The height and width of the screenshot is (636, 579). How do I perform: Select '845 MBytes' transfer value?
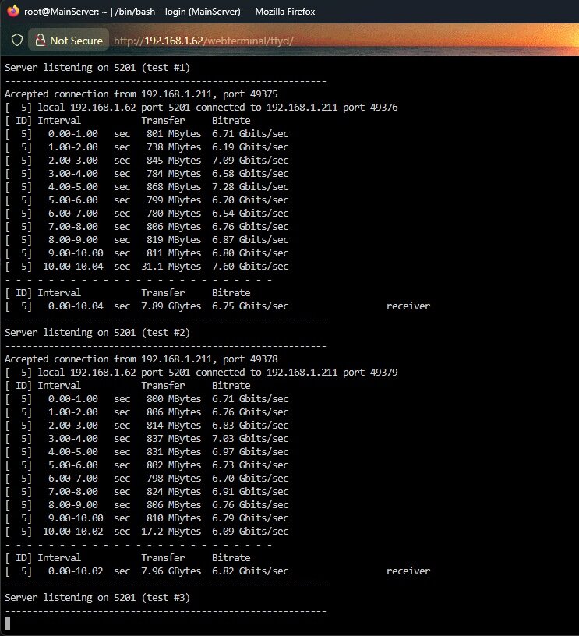pyautogui.click(x=174, y=161)
